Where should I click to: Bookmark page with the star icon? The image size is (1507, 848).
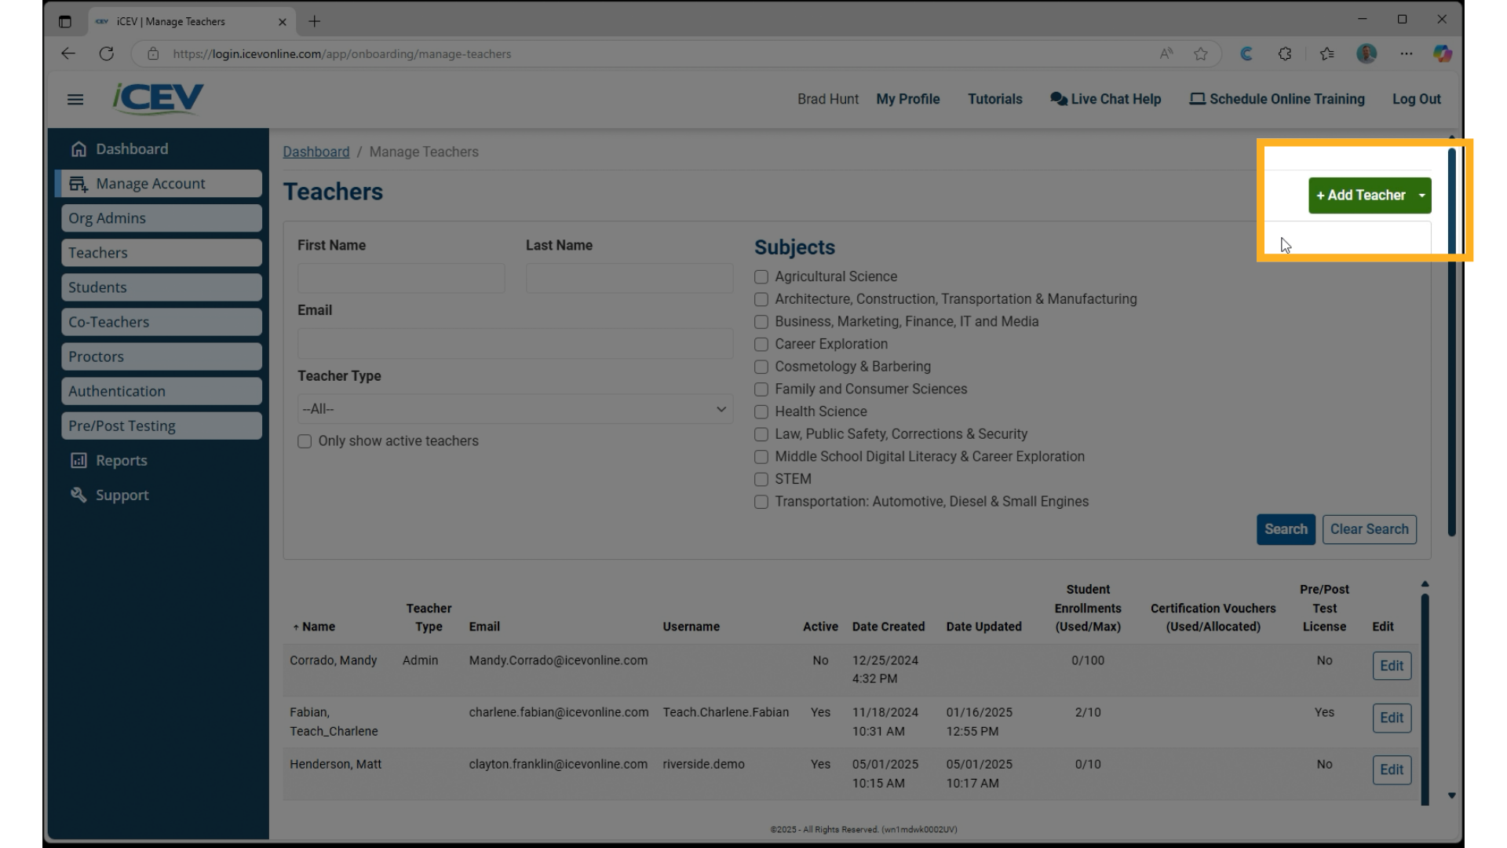(1201, 53)
